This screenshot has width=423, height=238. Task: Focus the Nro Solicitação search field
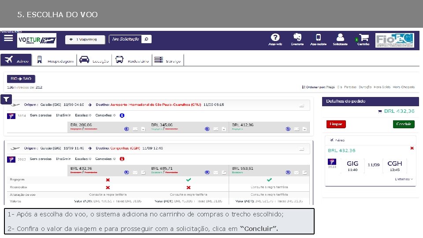[126, 39]
